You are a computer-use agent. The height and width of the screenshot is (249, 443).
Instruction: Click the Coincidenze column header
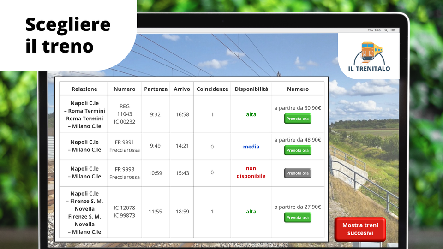point(212,89)
